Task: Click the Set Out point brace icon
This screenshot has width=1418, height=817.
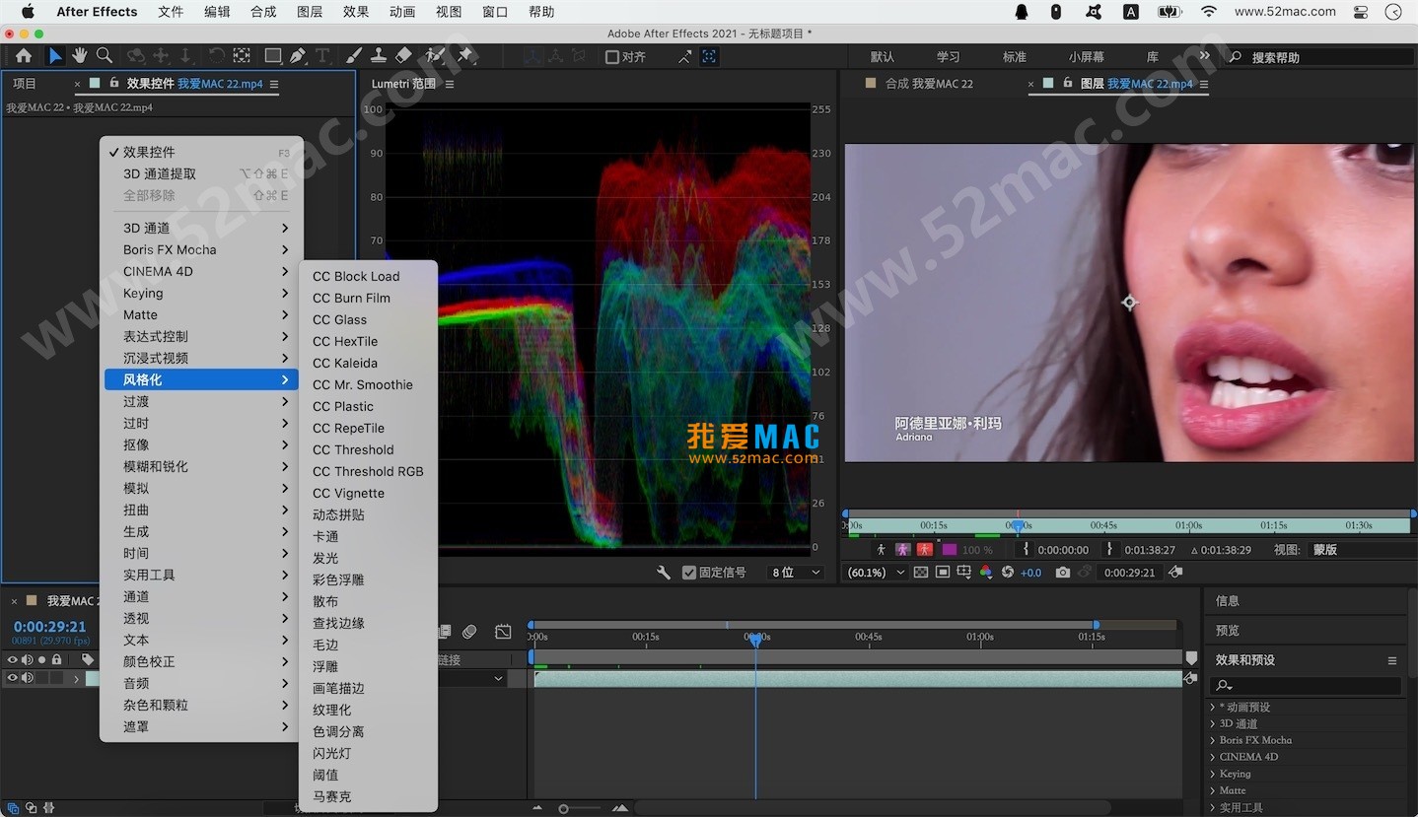Action: pos(1109,550)
